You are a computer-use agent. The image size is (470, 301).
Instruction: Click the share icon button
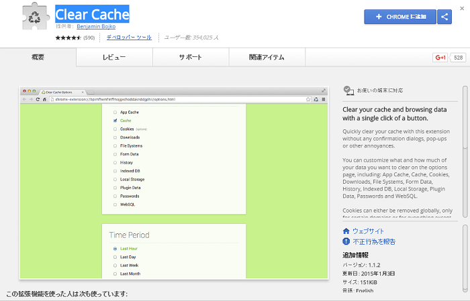[444, 17]
